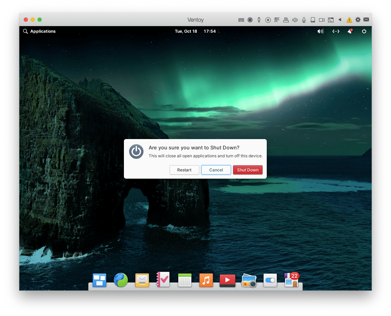Launch the Videos app from the dock

227,280
